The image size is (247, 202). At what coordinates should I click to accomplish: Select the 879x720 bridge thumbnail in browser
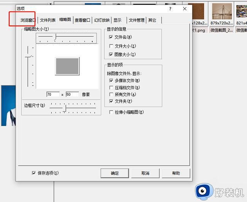[x=222, y=11]
